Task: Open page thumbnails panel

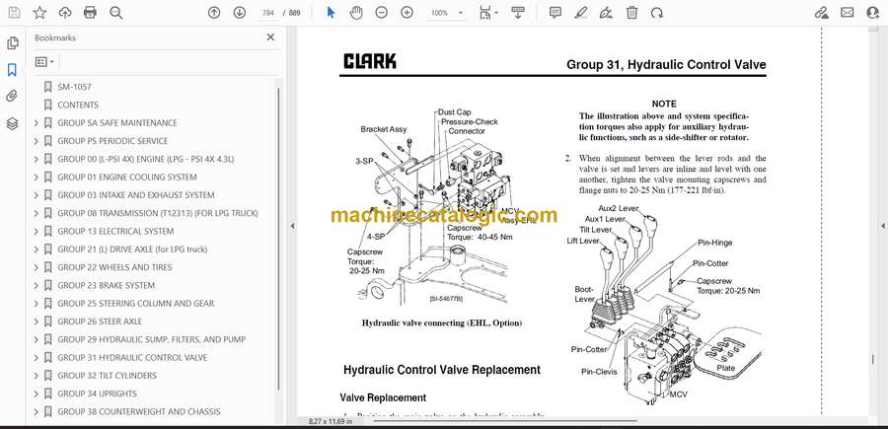Action: (13, 43)
